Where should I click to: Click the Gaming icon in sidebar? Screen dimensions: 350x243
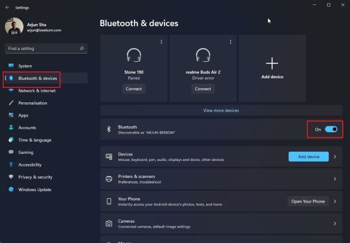pos(11,153)
